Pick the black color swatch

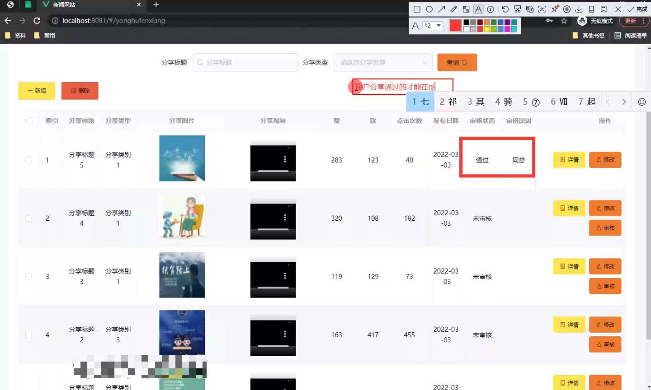tap(466, 22)
